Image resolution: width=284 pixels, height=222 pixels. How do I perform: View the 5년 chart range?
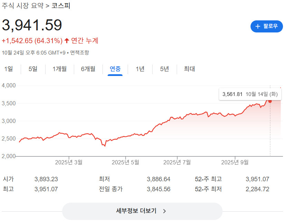point(165,69)
